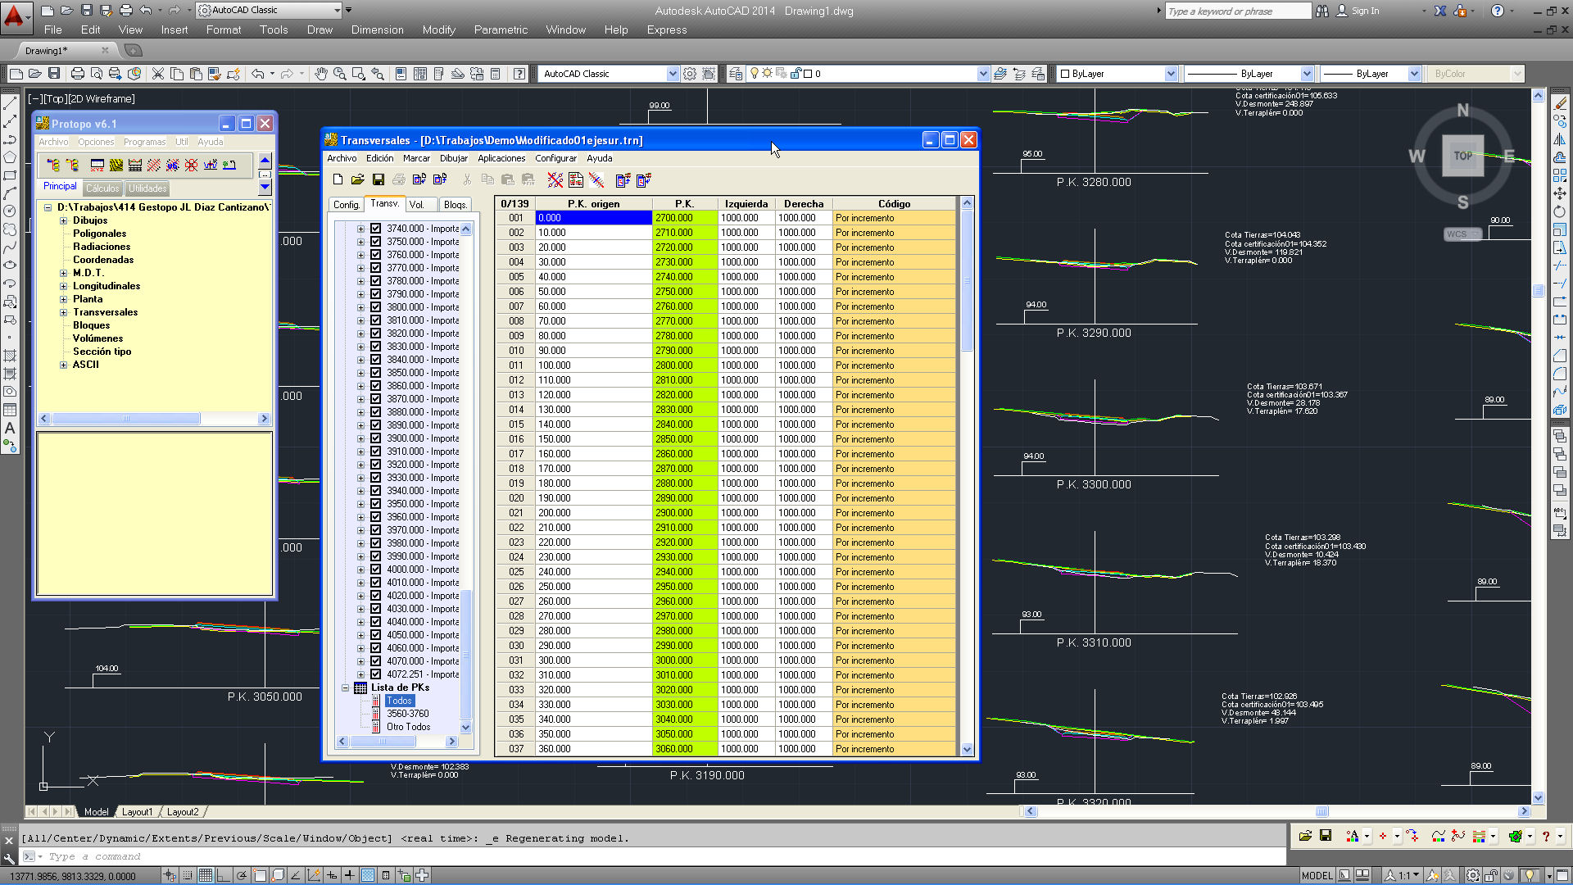Expand the Longitudinales tree node

(63, 286)
